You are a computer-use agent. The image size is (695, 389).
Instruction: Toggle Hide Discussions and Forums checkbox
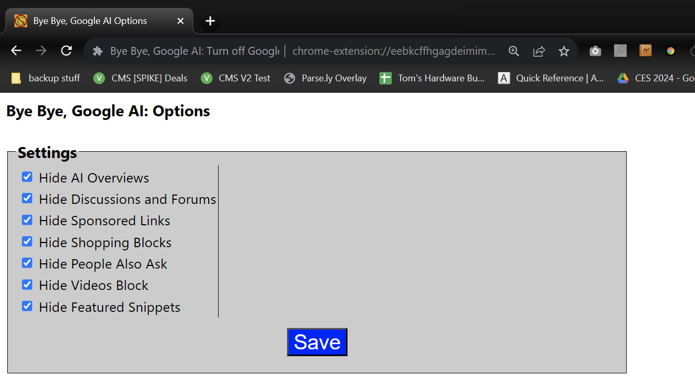click(x=27, y=198)
